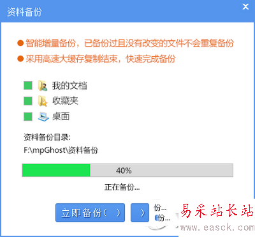Click the 资料备份目录 label

47,137
